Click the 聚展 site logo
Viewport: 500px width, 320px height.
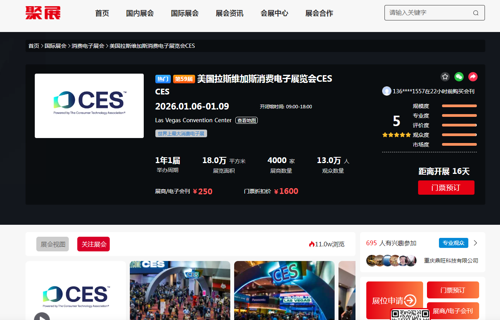click(x=43, y=13)
